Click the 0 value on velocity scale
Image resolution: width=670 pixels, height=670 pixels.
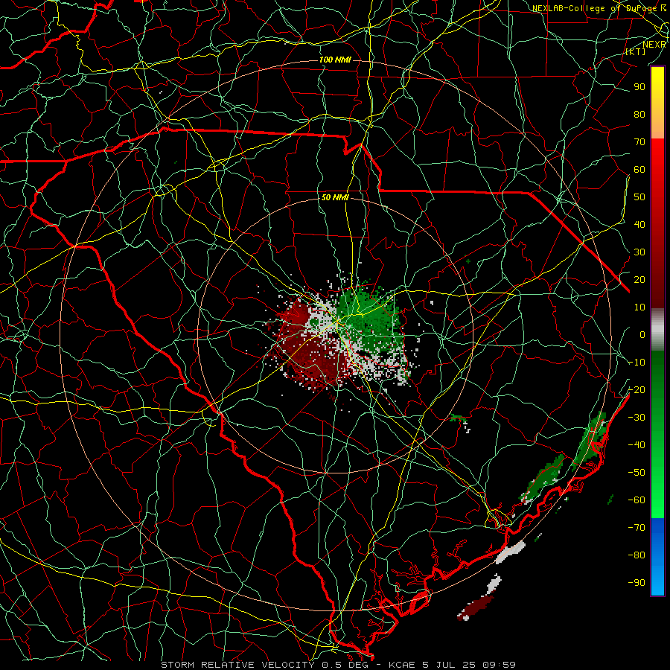coord(642,335)
